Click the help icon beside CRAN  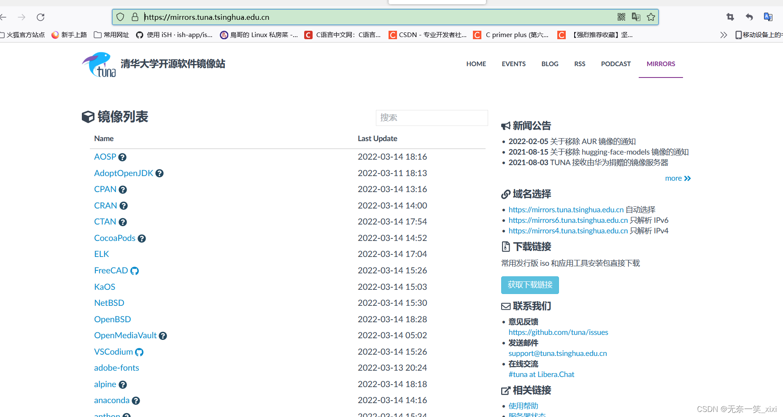pos(124,206)
